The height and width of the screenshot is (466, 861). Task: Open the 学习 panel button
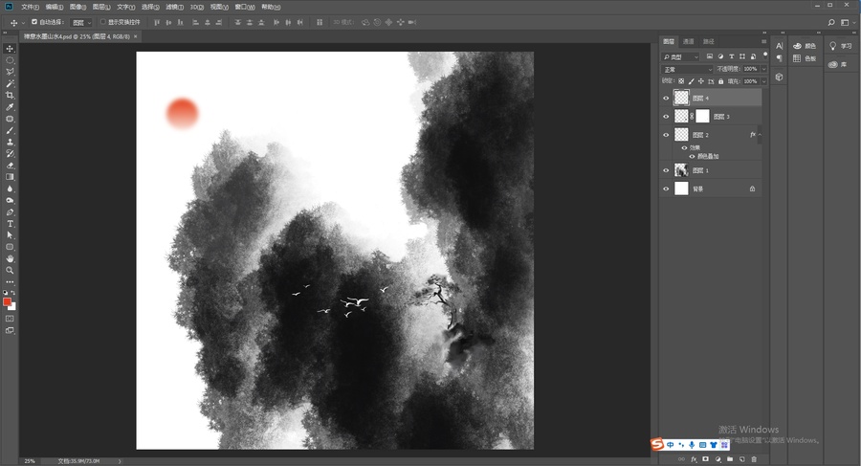(840, 46)
